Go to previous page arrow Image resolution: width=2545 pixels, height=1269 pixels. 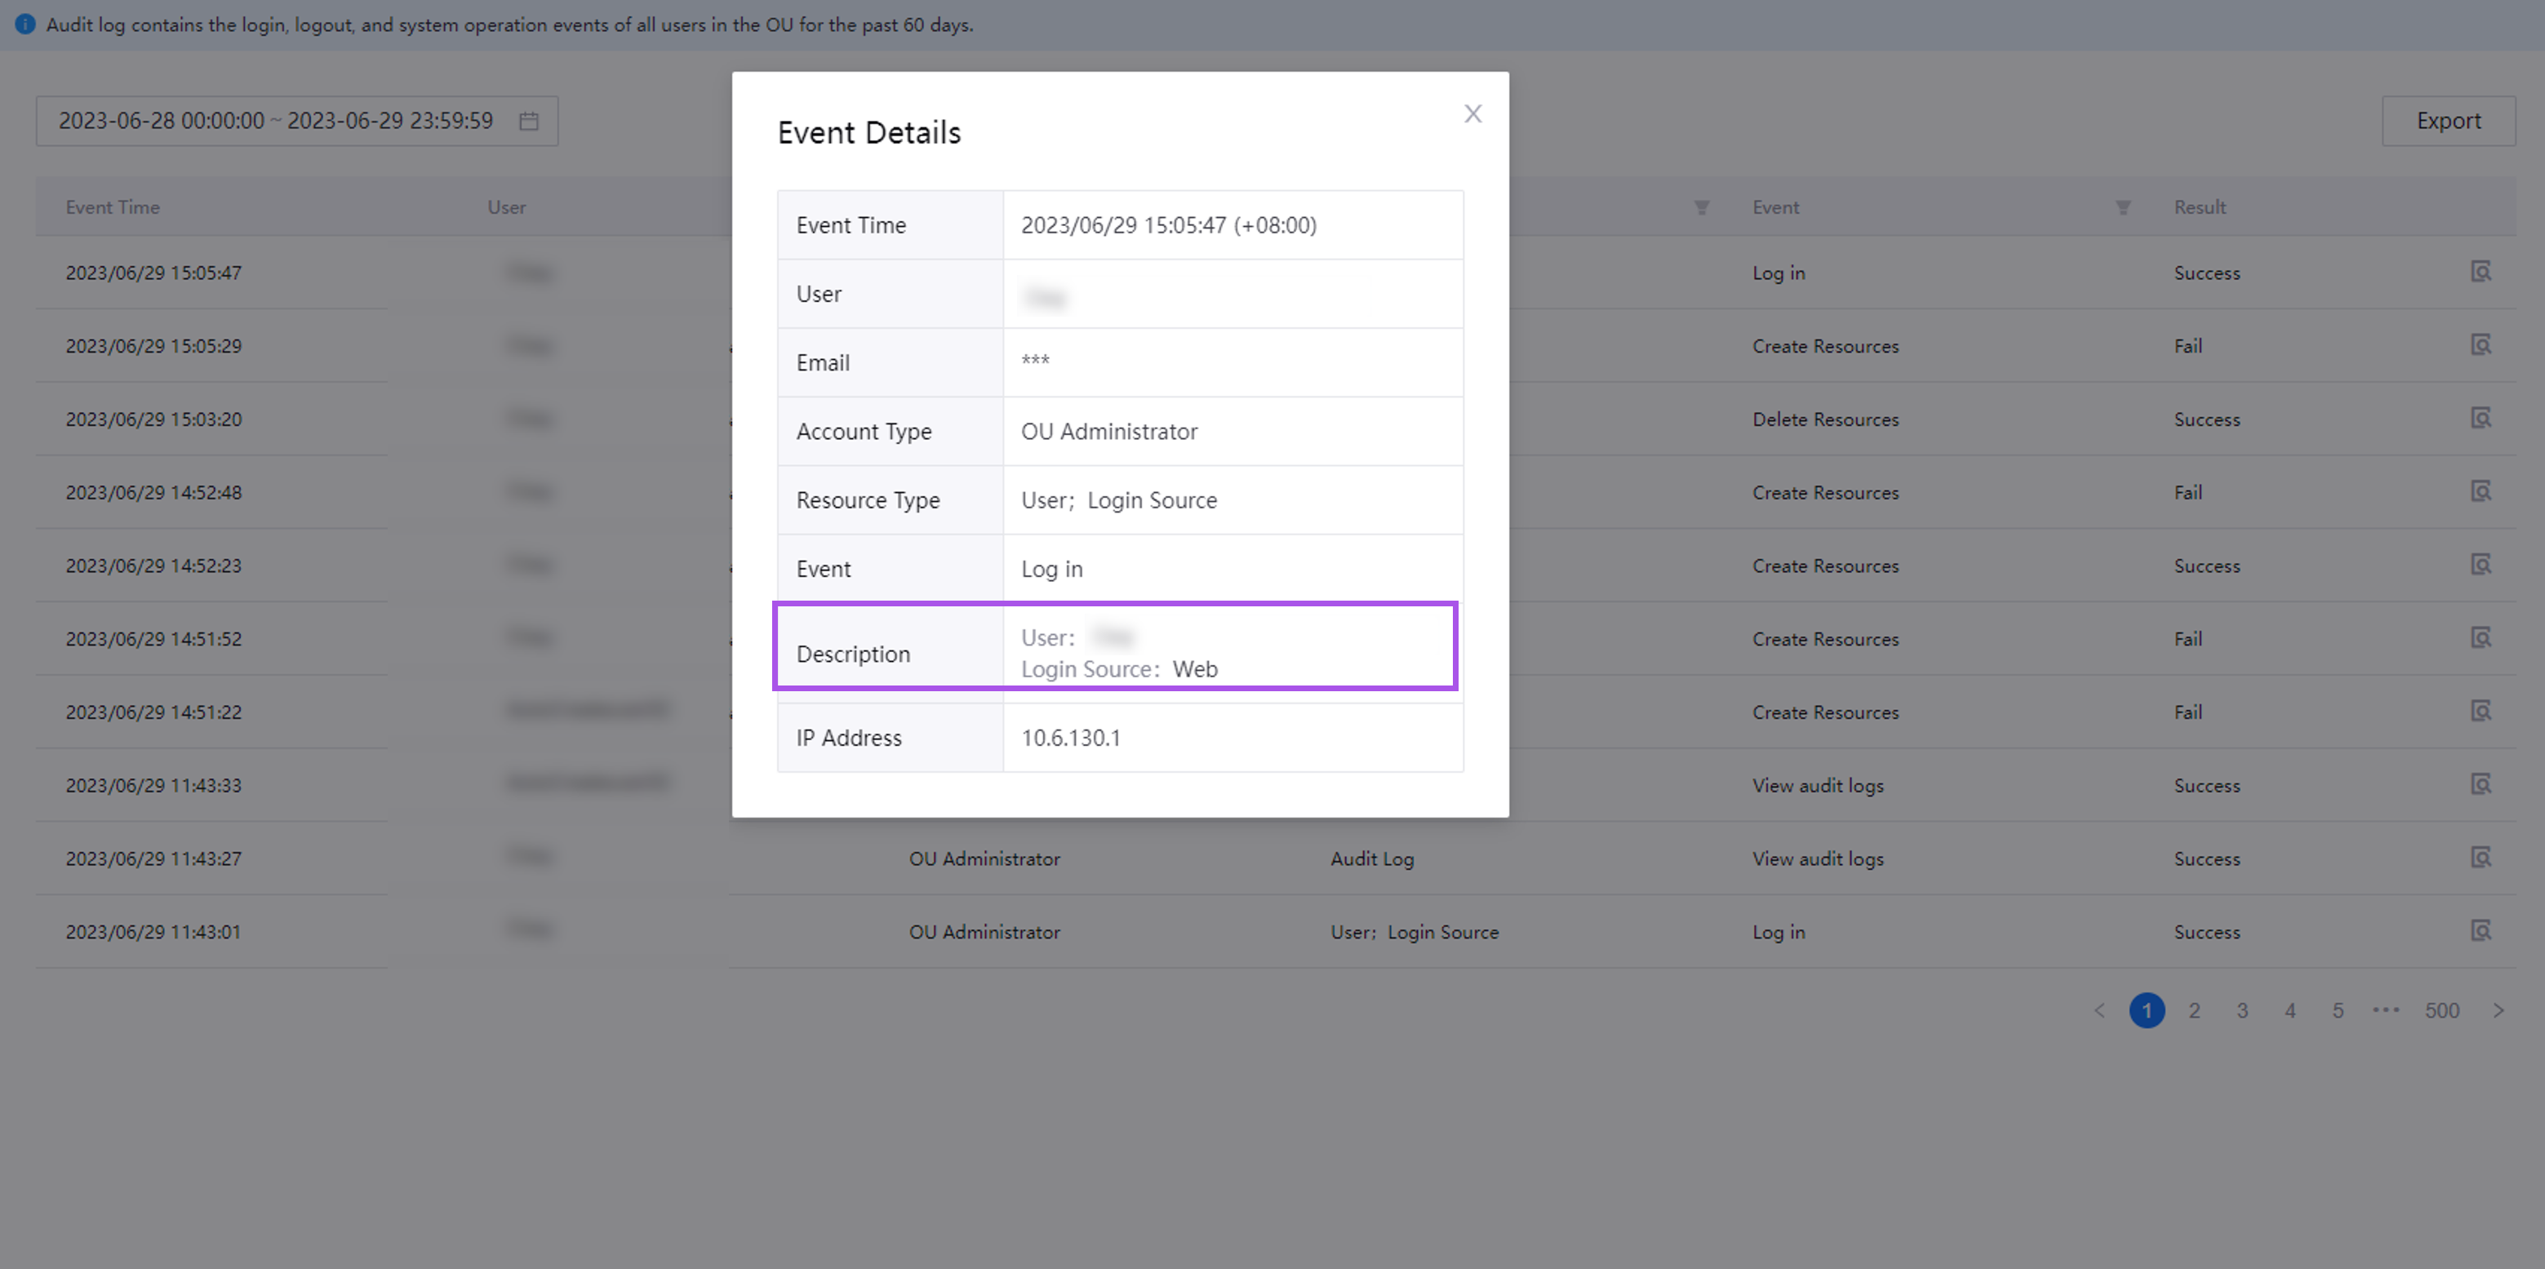click(2099, 1010)
